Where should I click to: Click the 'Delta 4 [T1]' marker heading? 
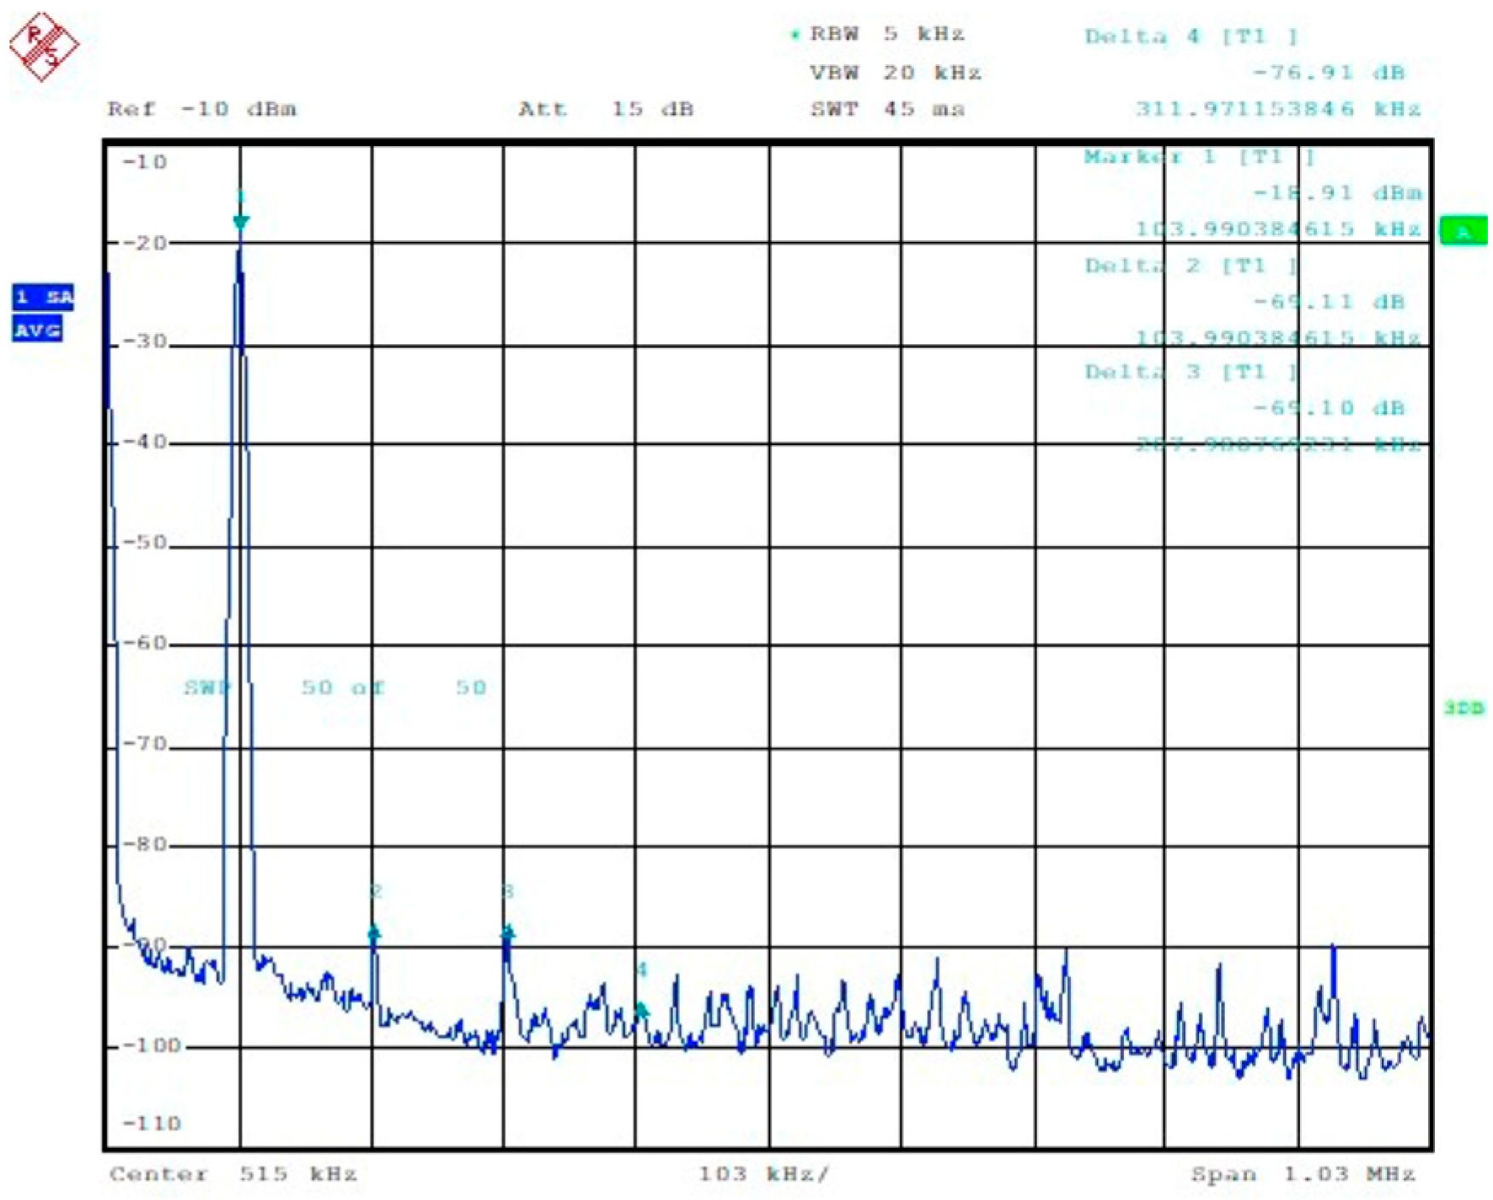[1191, 37]
